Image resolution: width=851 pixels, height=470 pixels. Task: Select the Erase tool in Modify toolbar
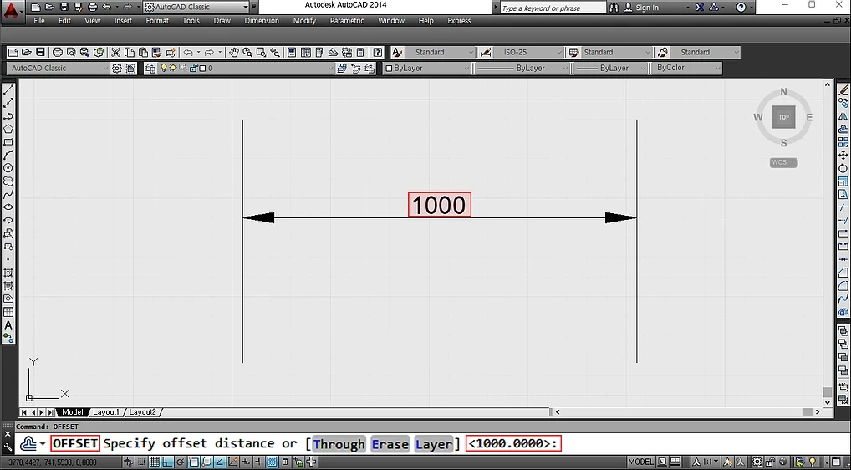coord(843,89)
